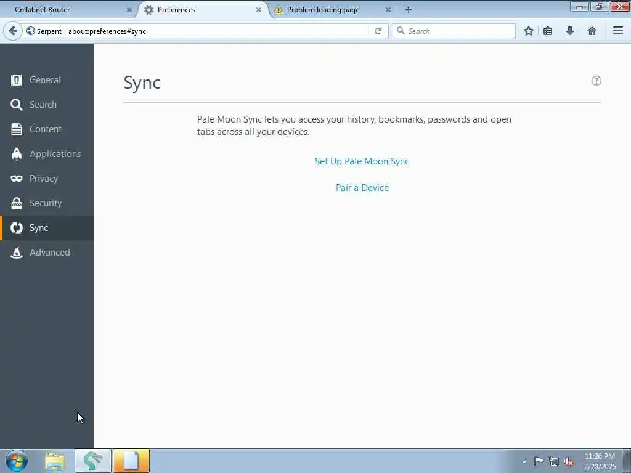Click the search magnifier icon in search bar
The width and height of the screenshot is (631, 473).
[401, 31]
